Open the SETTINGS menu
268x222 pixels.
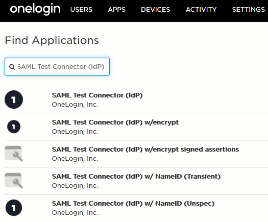click(248, 10)
